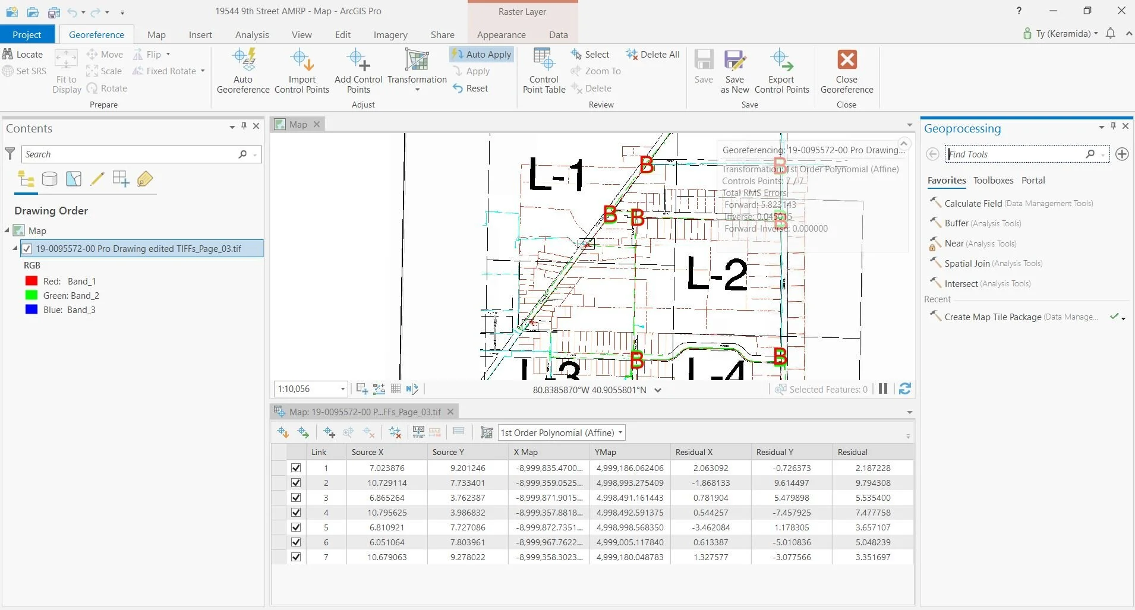
Task: Uncheck control point link 4
Action: coord(295,512)
